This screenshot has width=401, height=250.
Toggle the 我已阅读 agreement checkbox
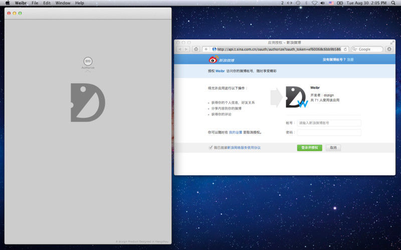click(x=211, y=147)
